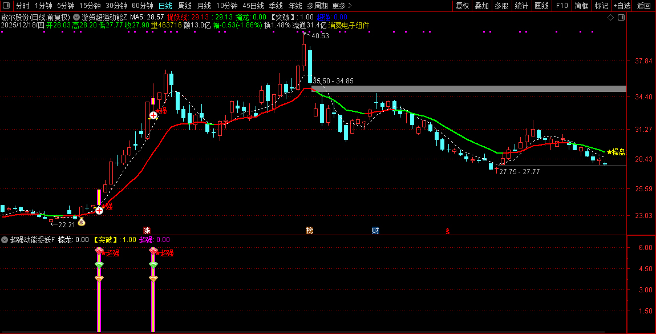Click pink diamond atop first signal bar

point(99,251)
